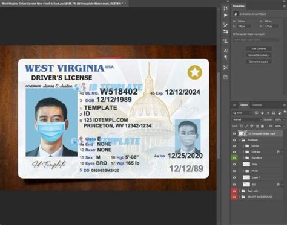The image size is (287, 225).
Task: Hide the border group
Action: click(234, 146)
